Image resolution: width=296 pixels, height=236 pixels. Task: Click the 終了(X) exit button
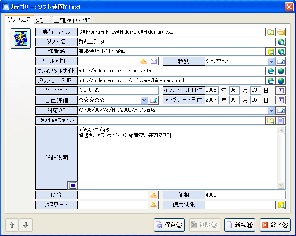coord(275,225)
